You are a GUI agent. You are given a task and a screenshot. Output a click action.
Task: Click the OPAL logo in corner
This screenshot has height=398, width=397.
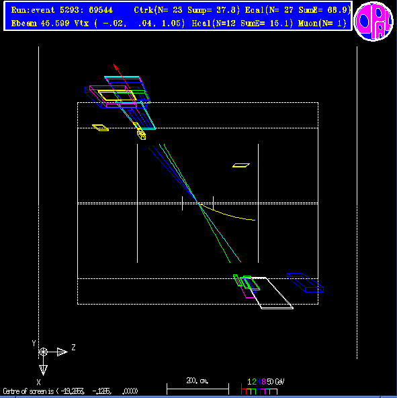tap(373, 22)
